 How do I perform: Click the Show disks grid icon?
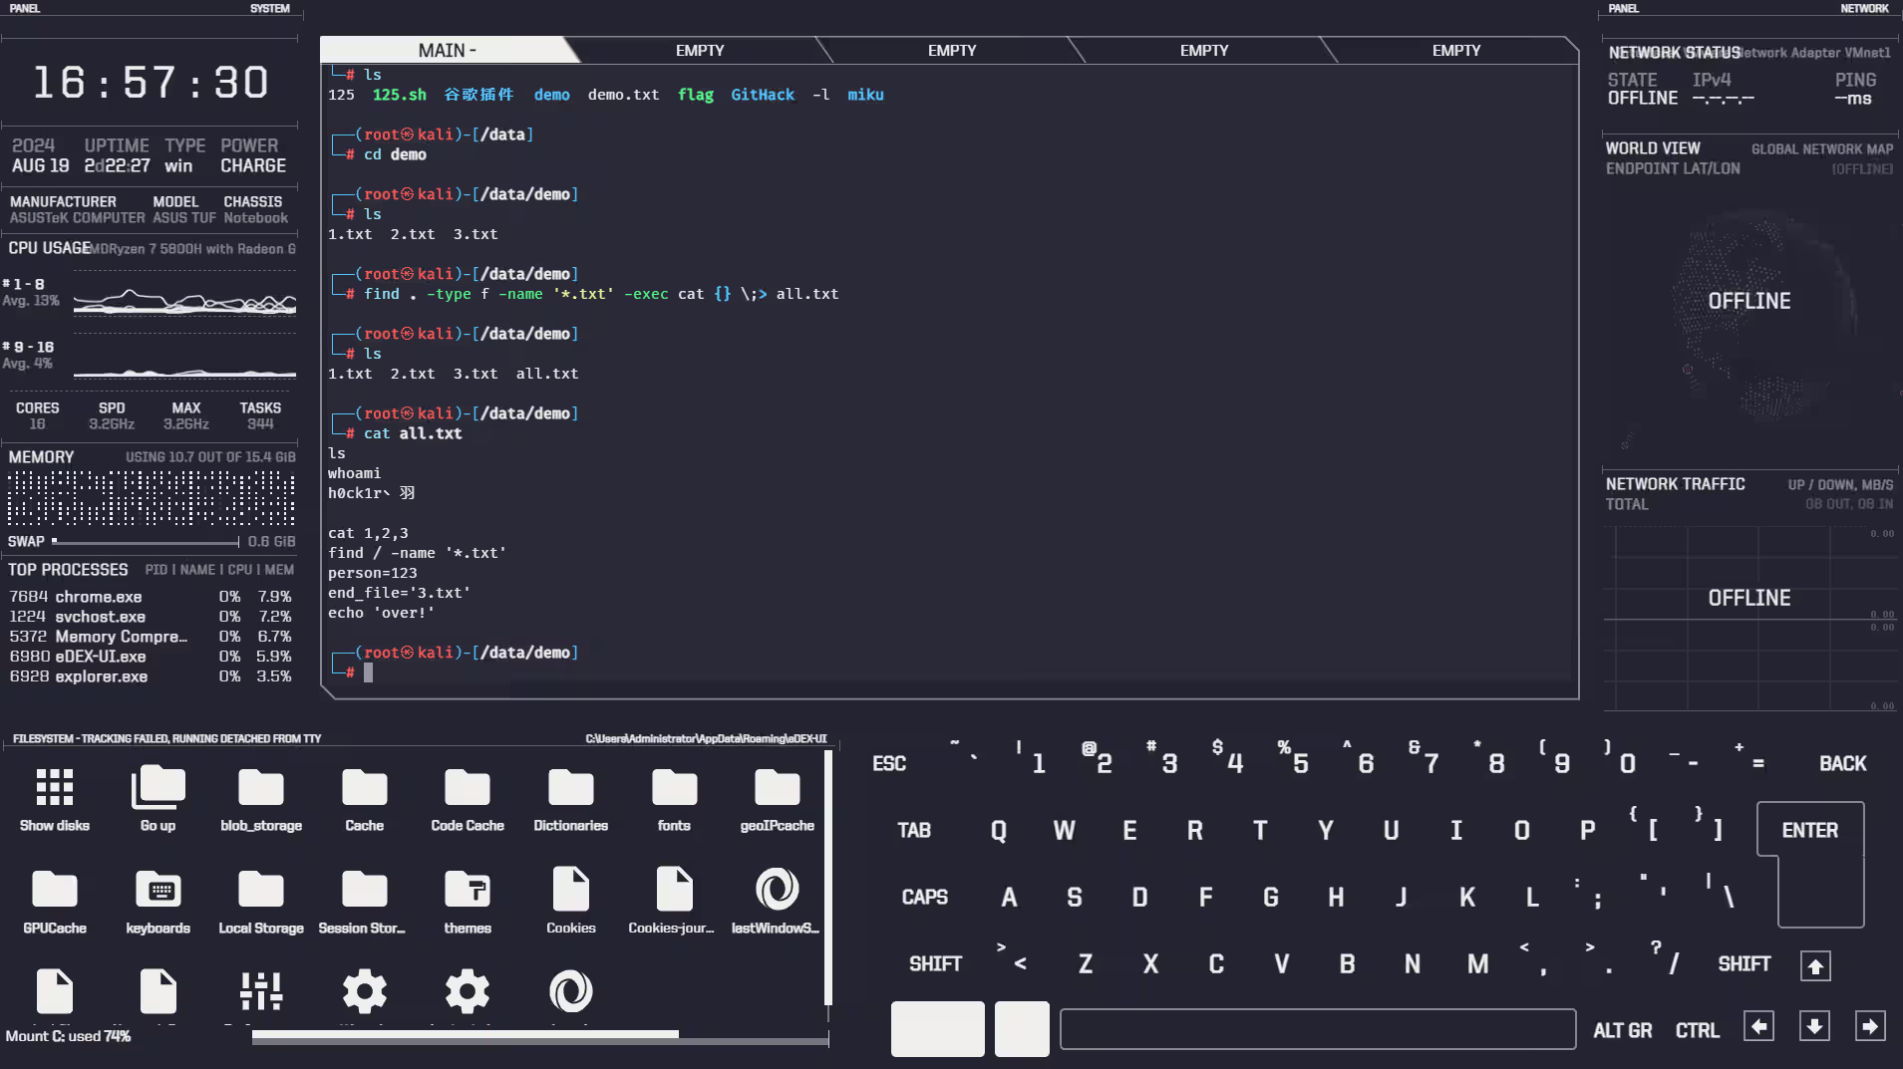[x=55, y=787]
